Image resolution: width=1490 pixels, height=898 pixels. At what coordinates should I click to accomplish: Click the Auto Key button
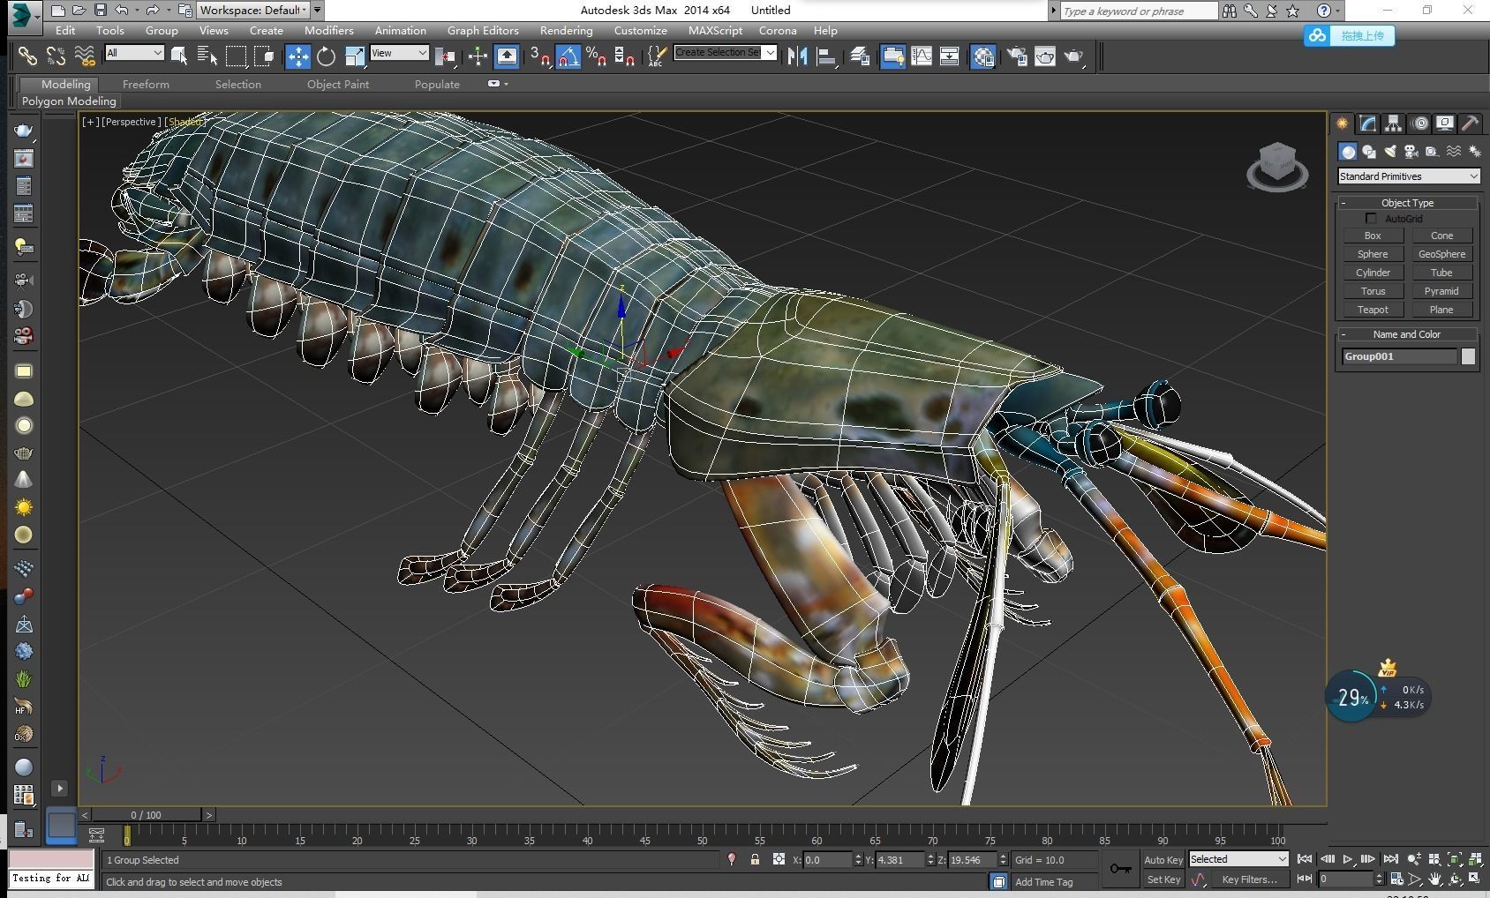1163,860
